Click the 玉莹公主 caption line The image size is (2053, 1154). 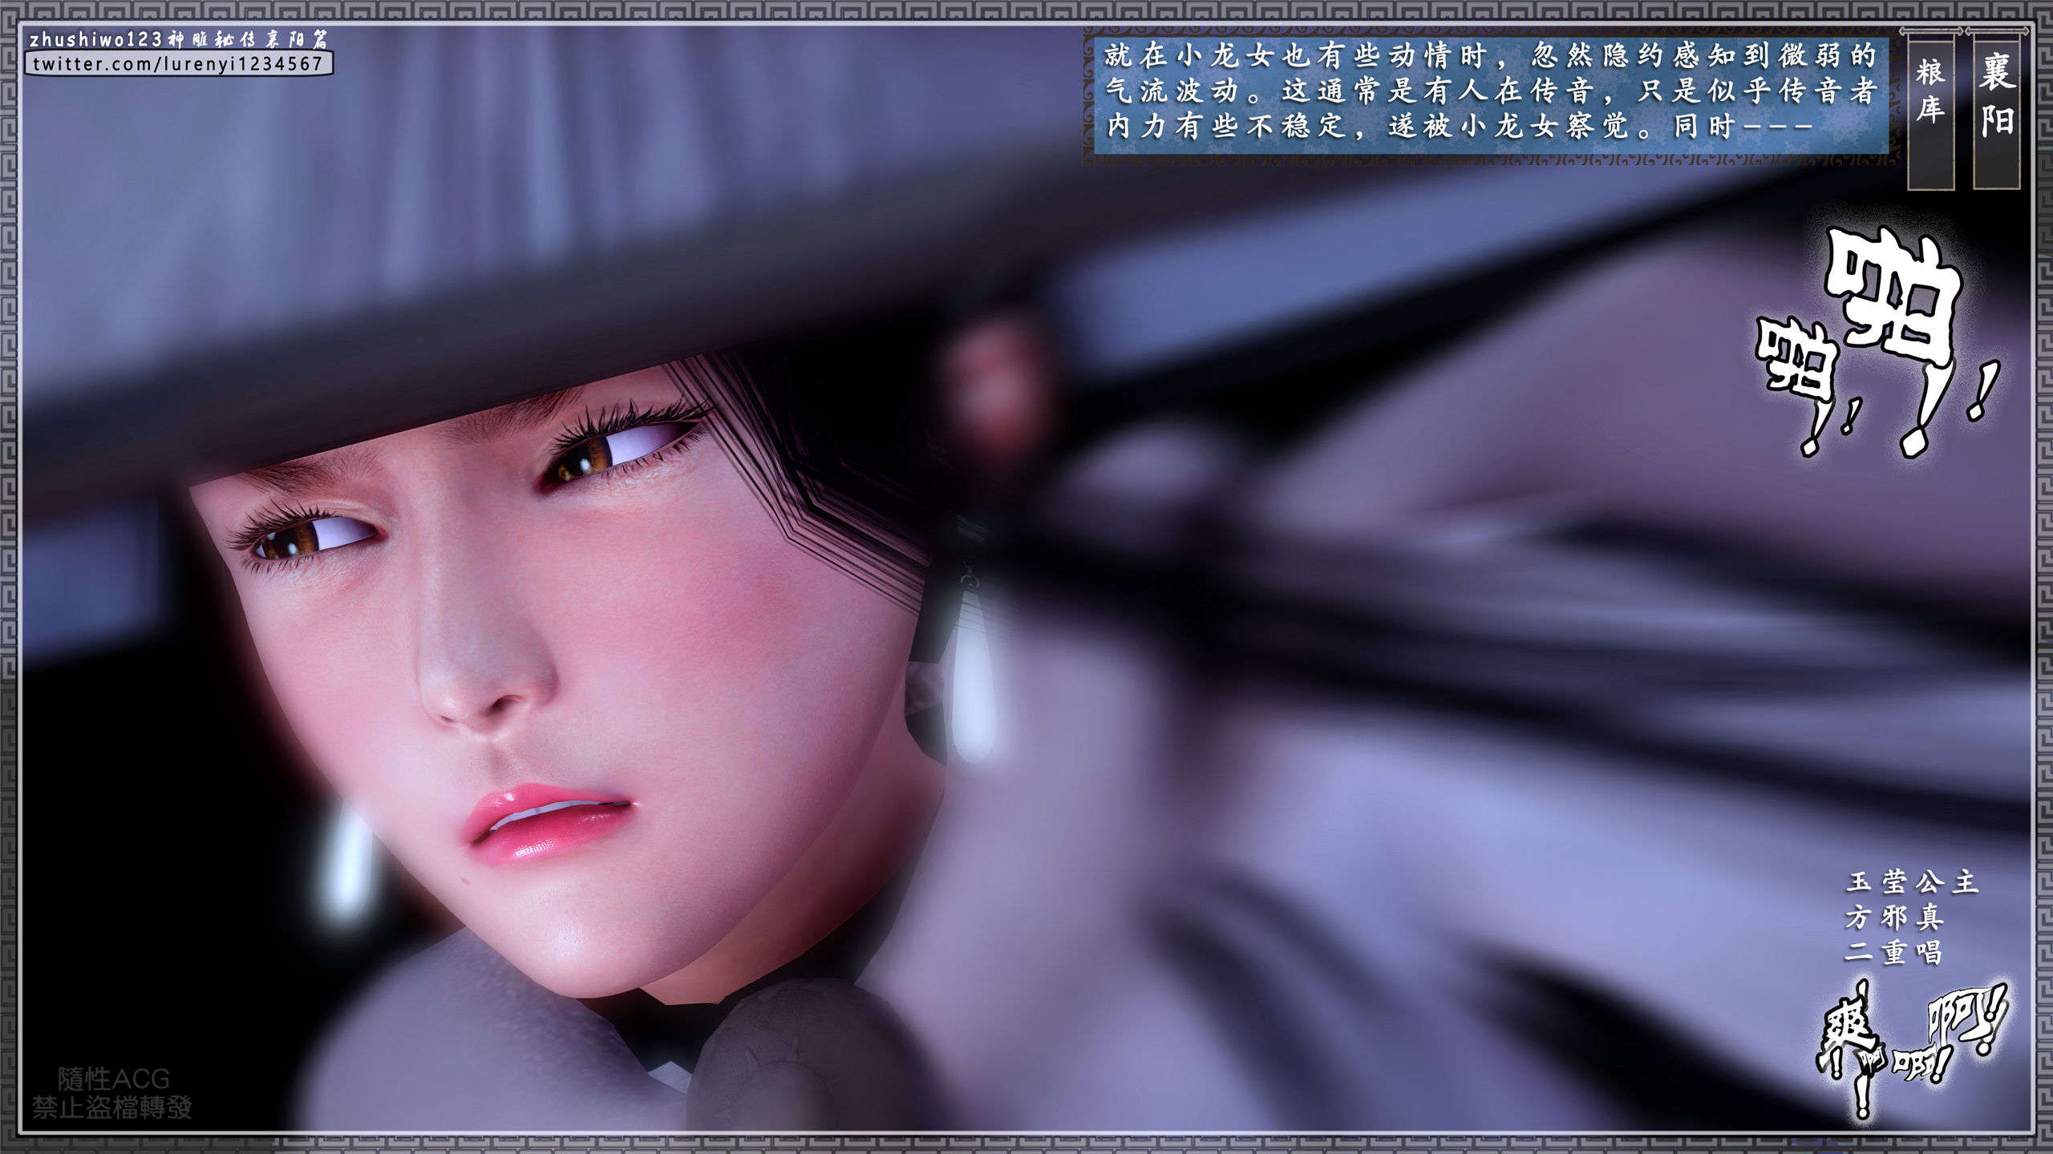click(x=1912, y=883)
